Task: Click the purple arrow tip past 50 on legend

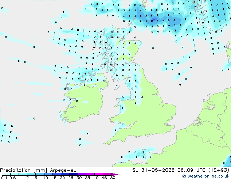Action: [x=115, y=174]
